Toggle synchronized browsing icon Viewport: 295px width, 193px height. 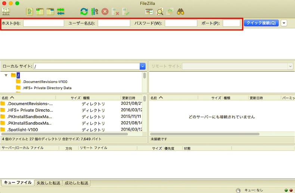pos(170,12)
